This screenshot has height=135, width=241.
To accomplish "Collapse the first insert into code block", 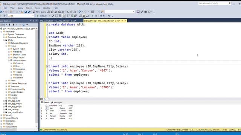I will tap(47, 66).
